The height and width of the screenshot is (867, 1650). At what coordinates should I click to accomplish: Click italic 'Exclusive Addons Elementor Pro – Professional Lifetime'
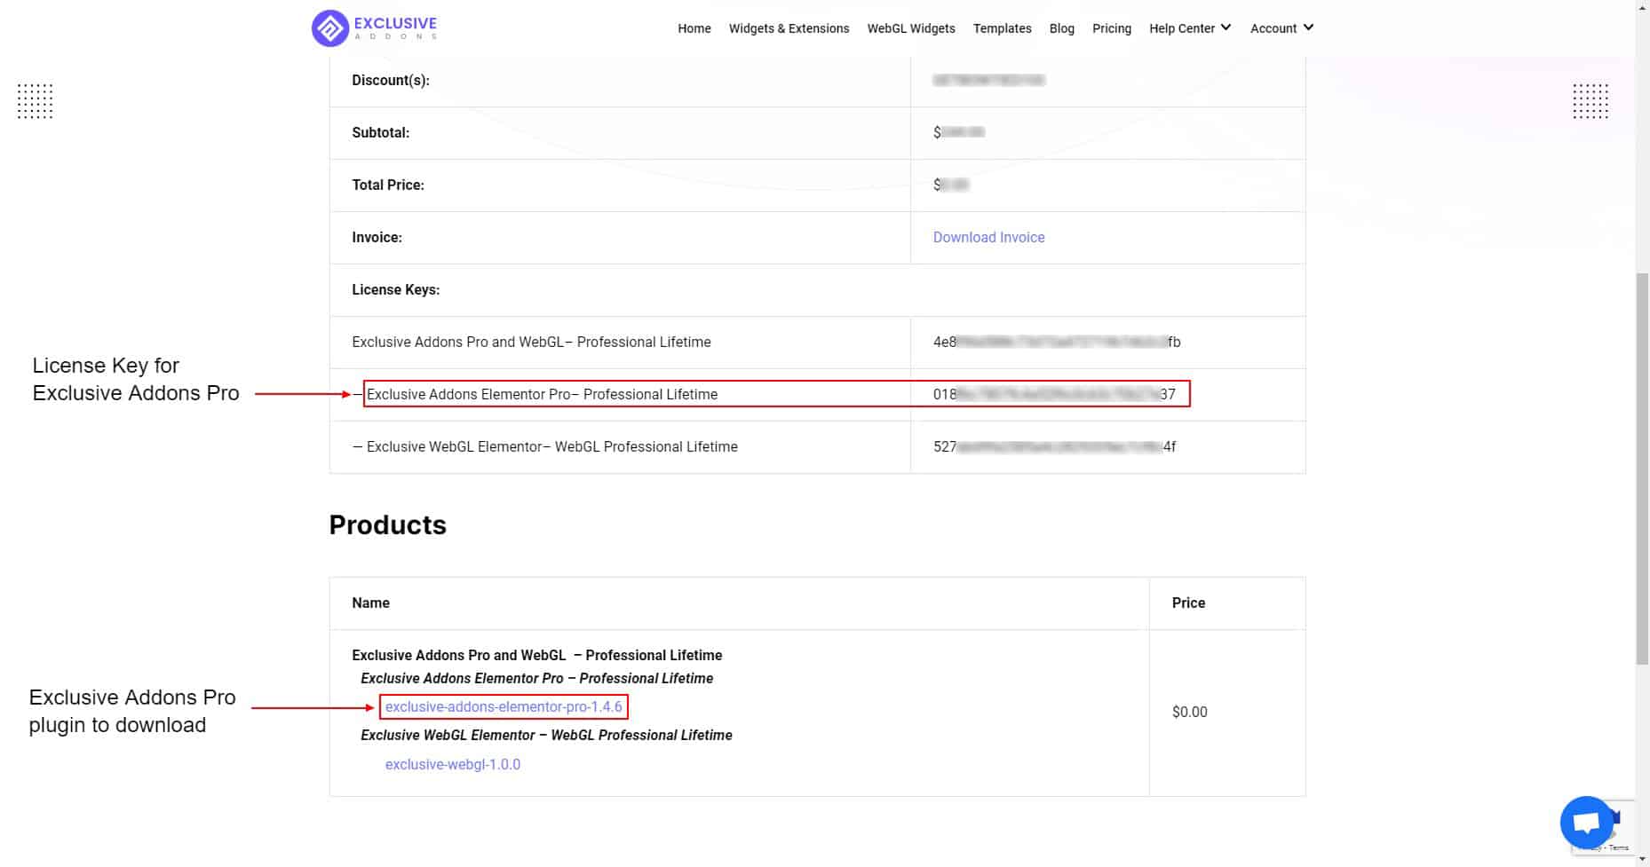pos(536,678)
